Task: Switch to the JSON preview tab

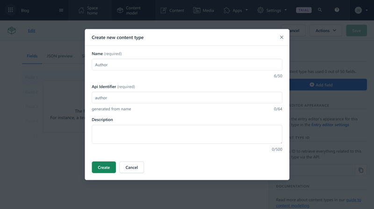Action: click(60, 56)
